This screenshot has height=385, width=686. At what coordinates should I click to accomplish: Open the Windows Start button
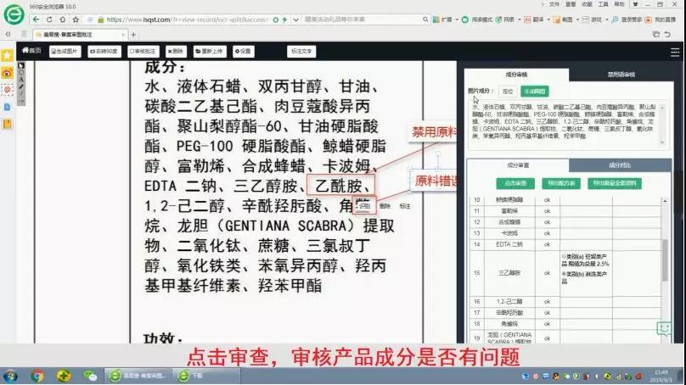10,376
